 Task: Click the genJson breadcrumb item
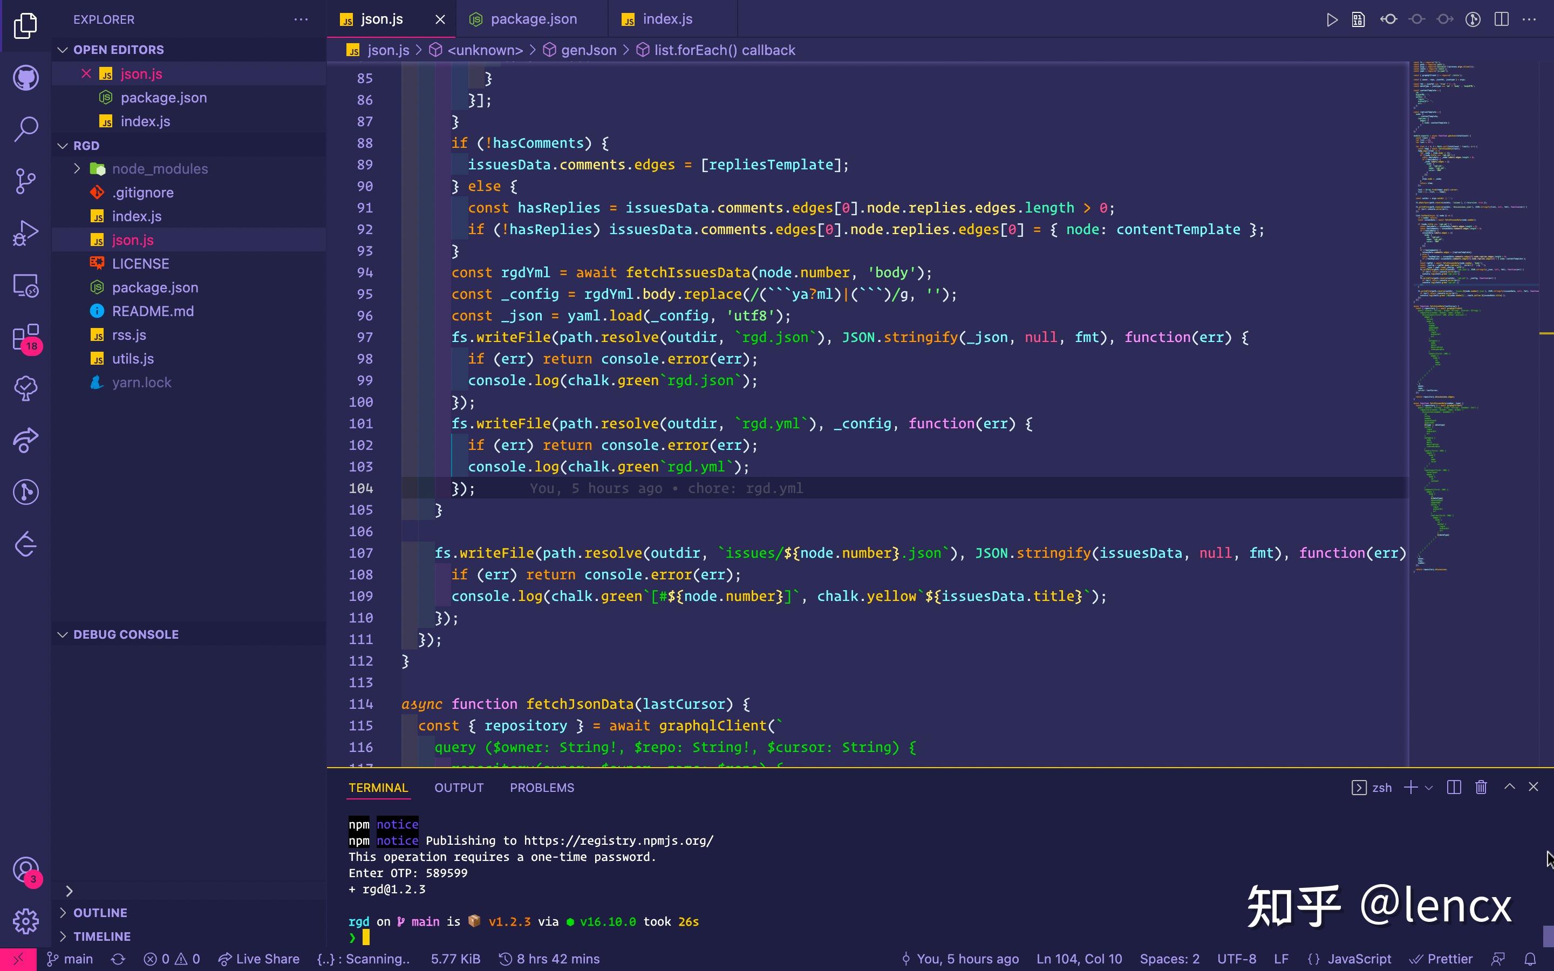coord(580,50)
